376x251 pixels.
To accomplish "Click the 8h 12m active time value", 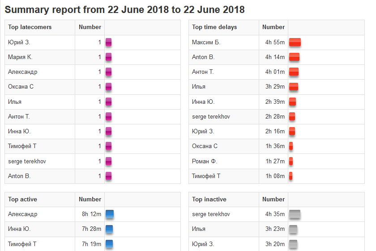I will (91, 214).
